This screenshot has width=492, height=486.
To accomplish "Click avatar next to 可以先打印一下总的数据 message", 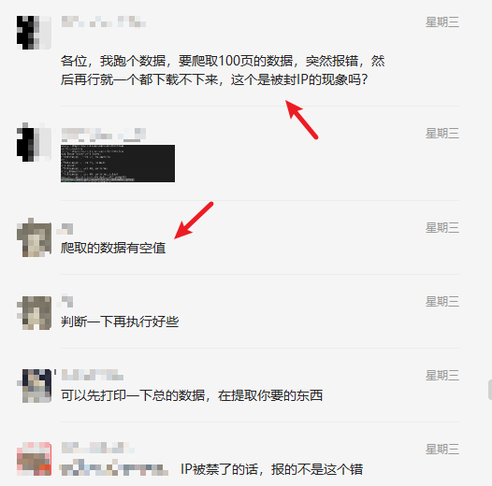I will coord(35,386).
